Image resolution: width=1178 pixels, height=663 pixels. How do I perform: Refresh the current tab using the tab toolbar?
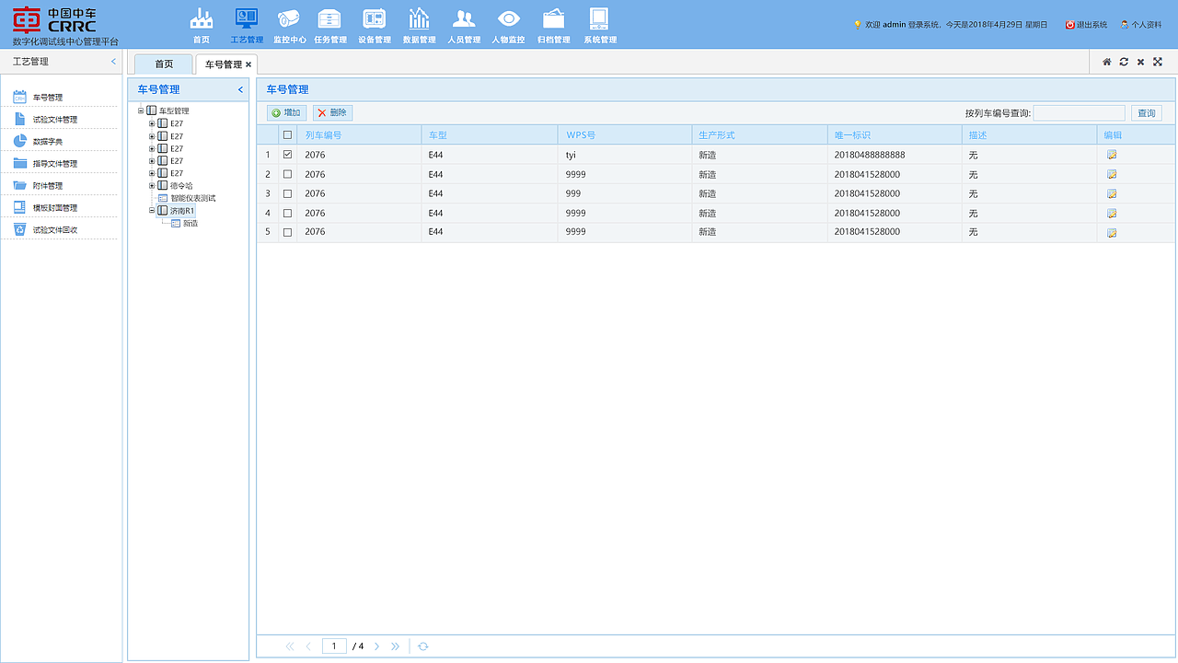[1124, 62]
